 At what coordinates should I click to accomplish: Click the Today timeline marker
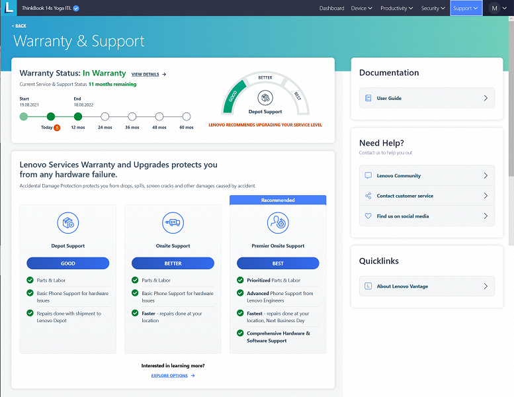(x=51, y=116)
